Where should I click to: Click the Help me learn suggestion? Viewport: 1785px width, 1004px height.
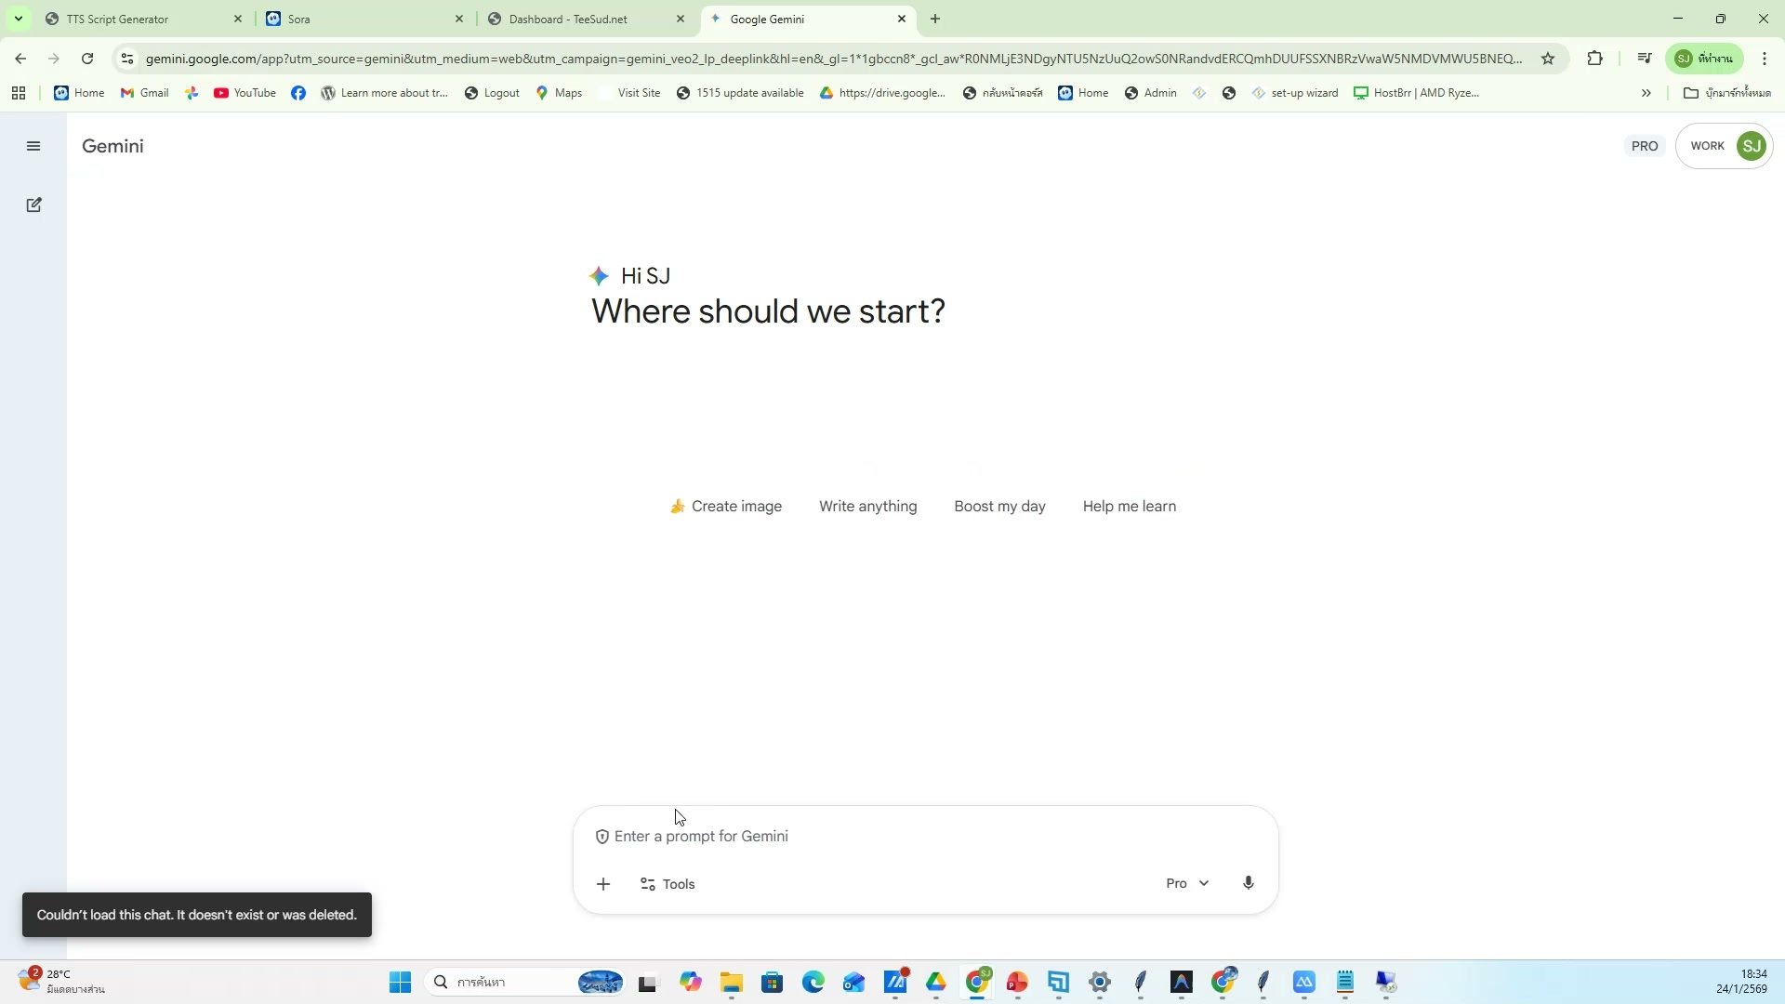click(1129, 507)
